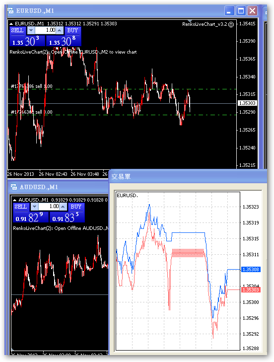Increase EURUSD lot volume with up arrow
Screen dimensions: 274x362
click(x=60, y=30)
